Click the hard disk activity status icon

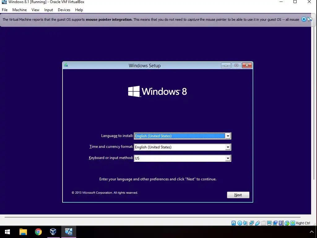[233, 223]
